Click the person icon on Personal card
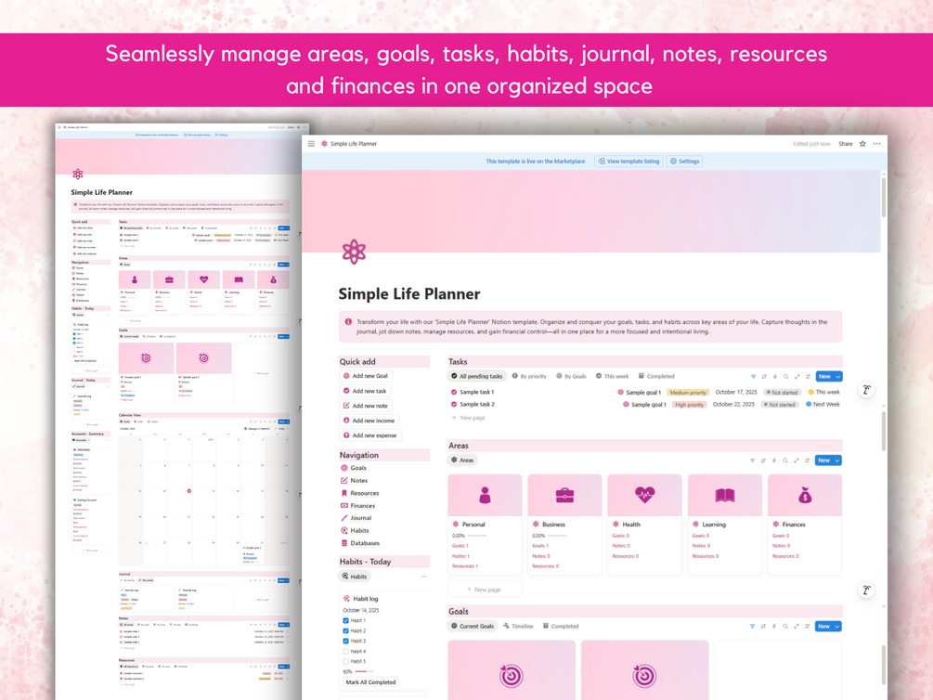This screenshot has width=933, height=700. [485, 495]
